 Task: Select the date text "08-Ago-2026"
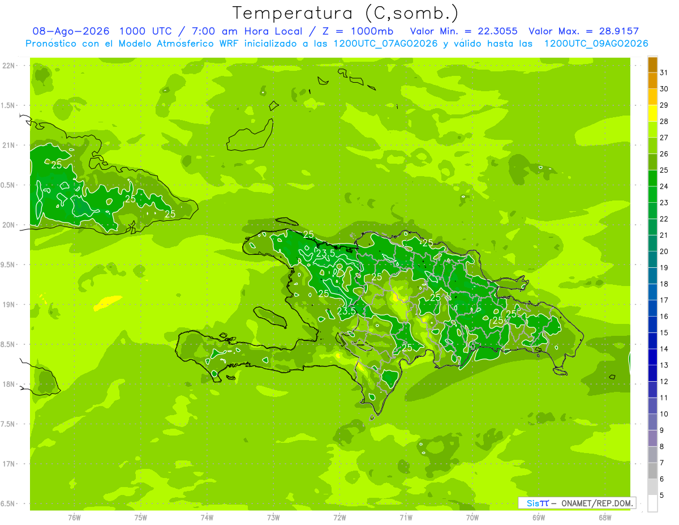pos(71,31)
